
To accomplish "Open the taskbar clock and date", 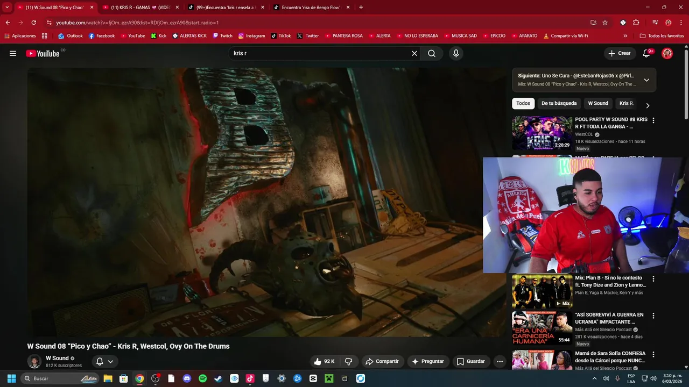I will point(673,378).
